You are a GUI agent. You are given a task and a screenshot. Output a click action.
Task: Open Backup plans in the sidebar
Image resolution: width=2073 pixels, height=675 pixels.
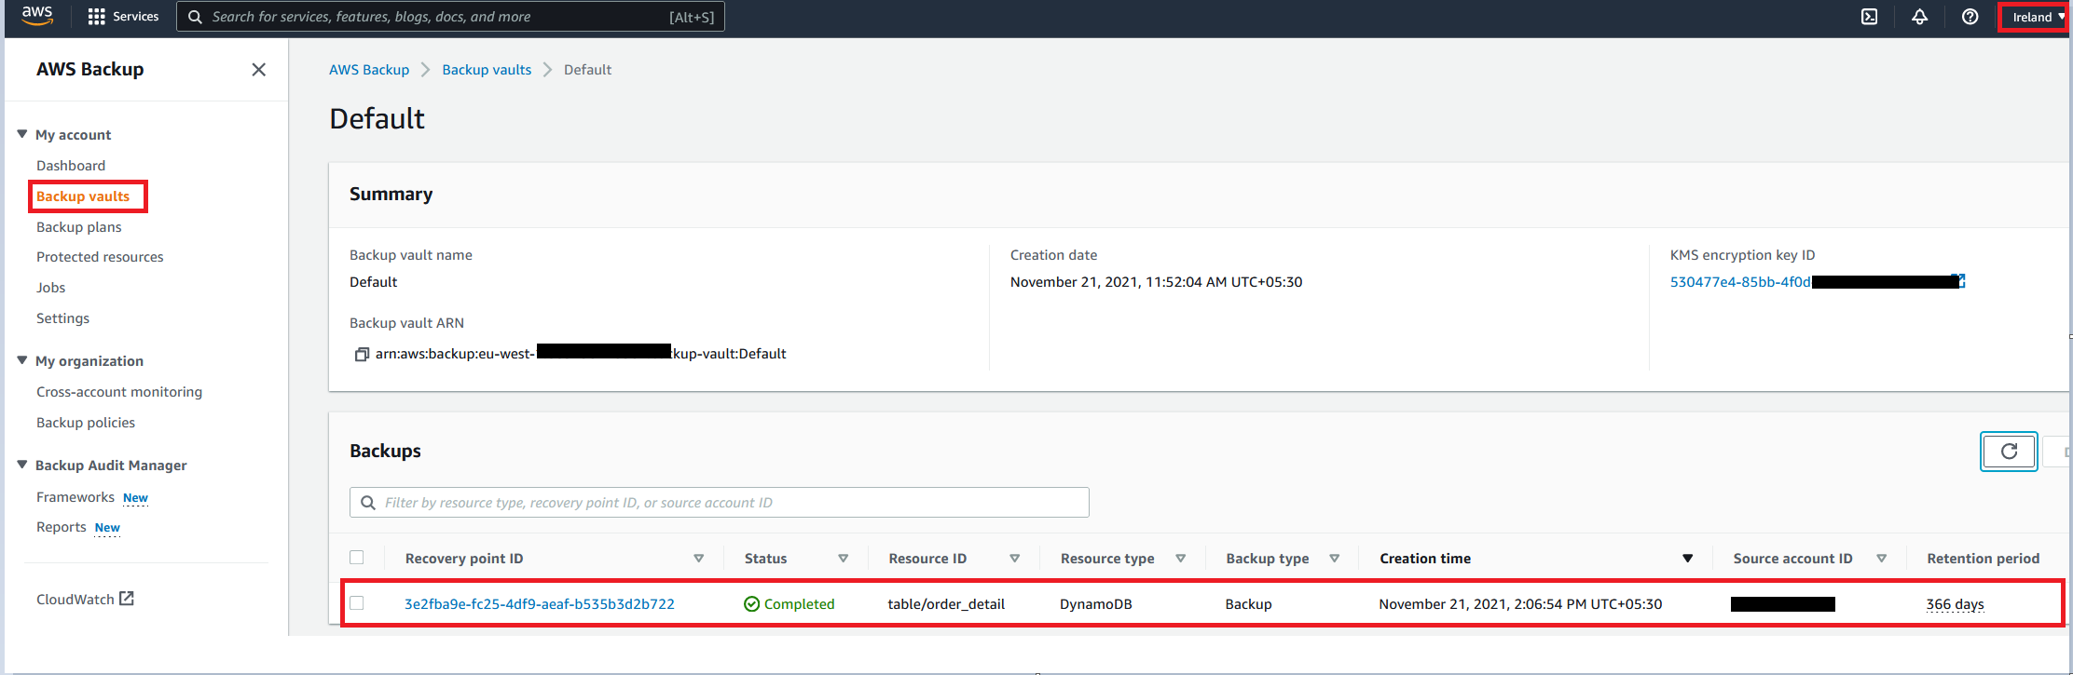point(79,227)
